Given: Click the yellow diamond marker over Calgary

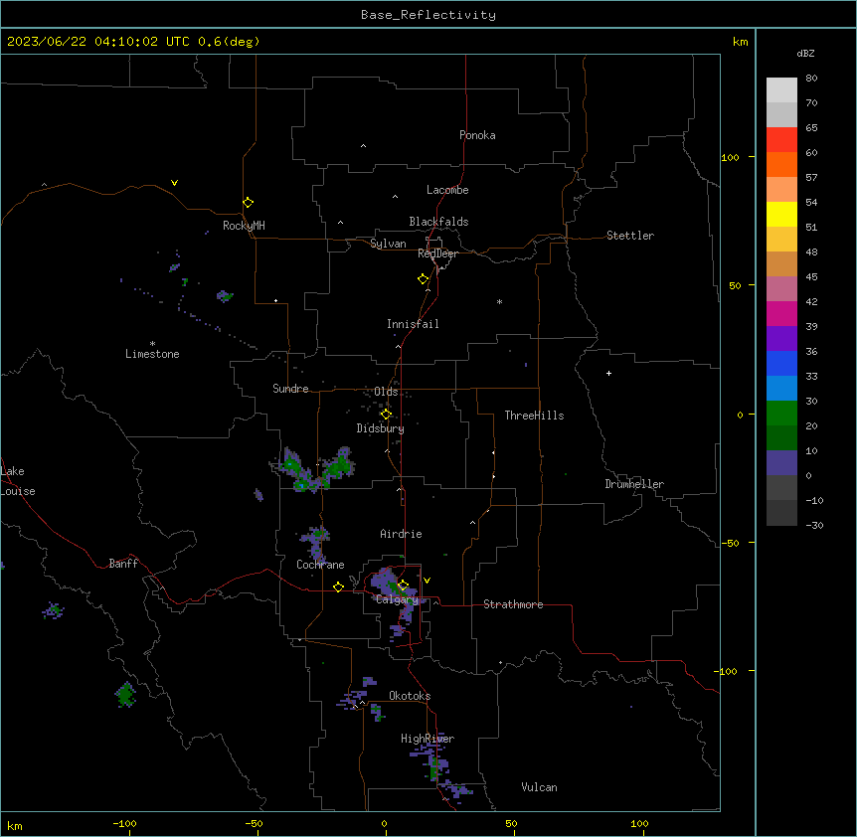Looking at the screenshot, I should pyautogui.click(x=403, y=586).
